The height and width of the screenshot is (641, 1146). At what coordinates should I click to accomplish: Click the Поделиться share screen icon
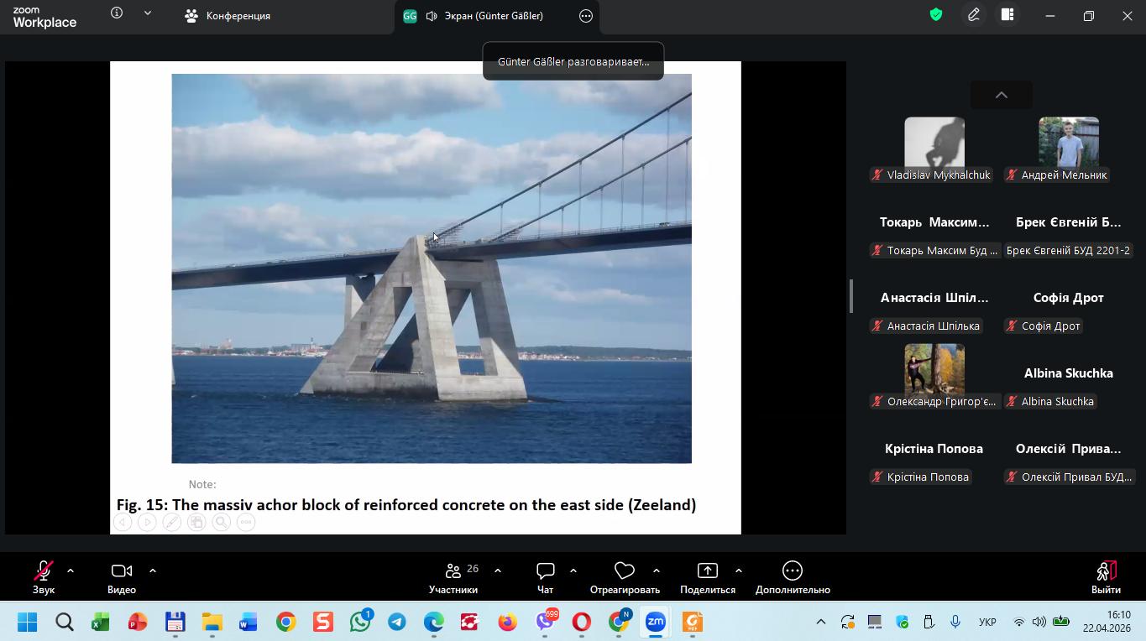[x=707, y=571]
